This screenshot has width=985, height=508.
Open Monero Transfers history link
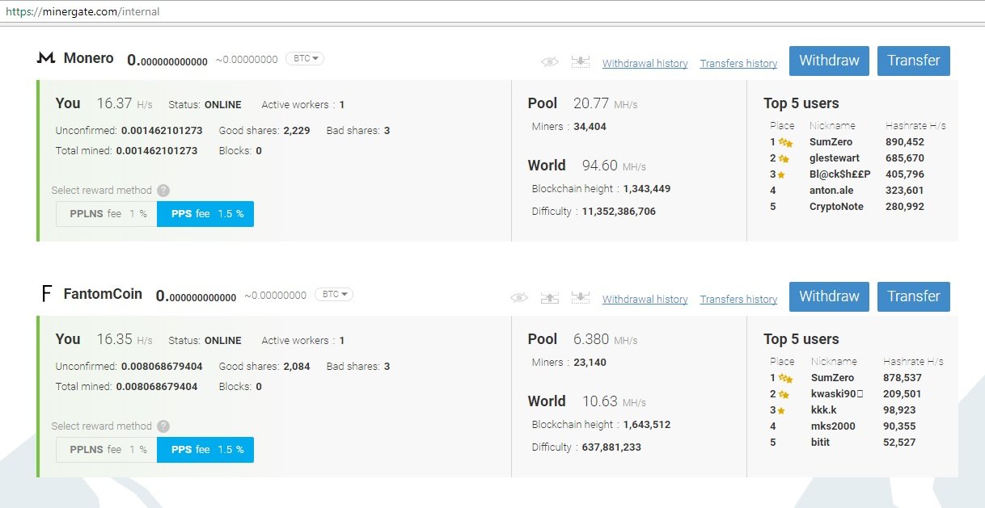(738, 63)
